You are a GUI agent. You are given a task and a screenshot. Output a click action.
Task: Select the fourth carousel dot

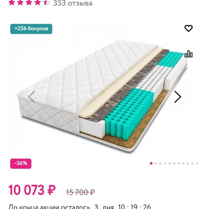pyautogui.click(x=165, y=163)
